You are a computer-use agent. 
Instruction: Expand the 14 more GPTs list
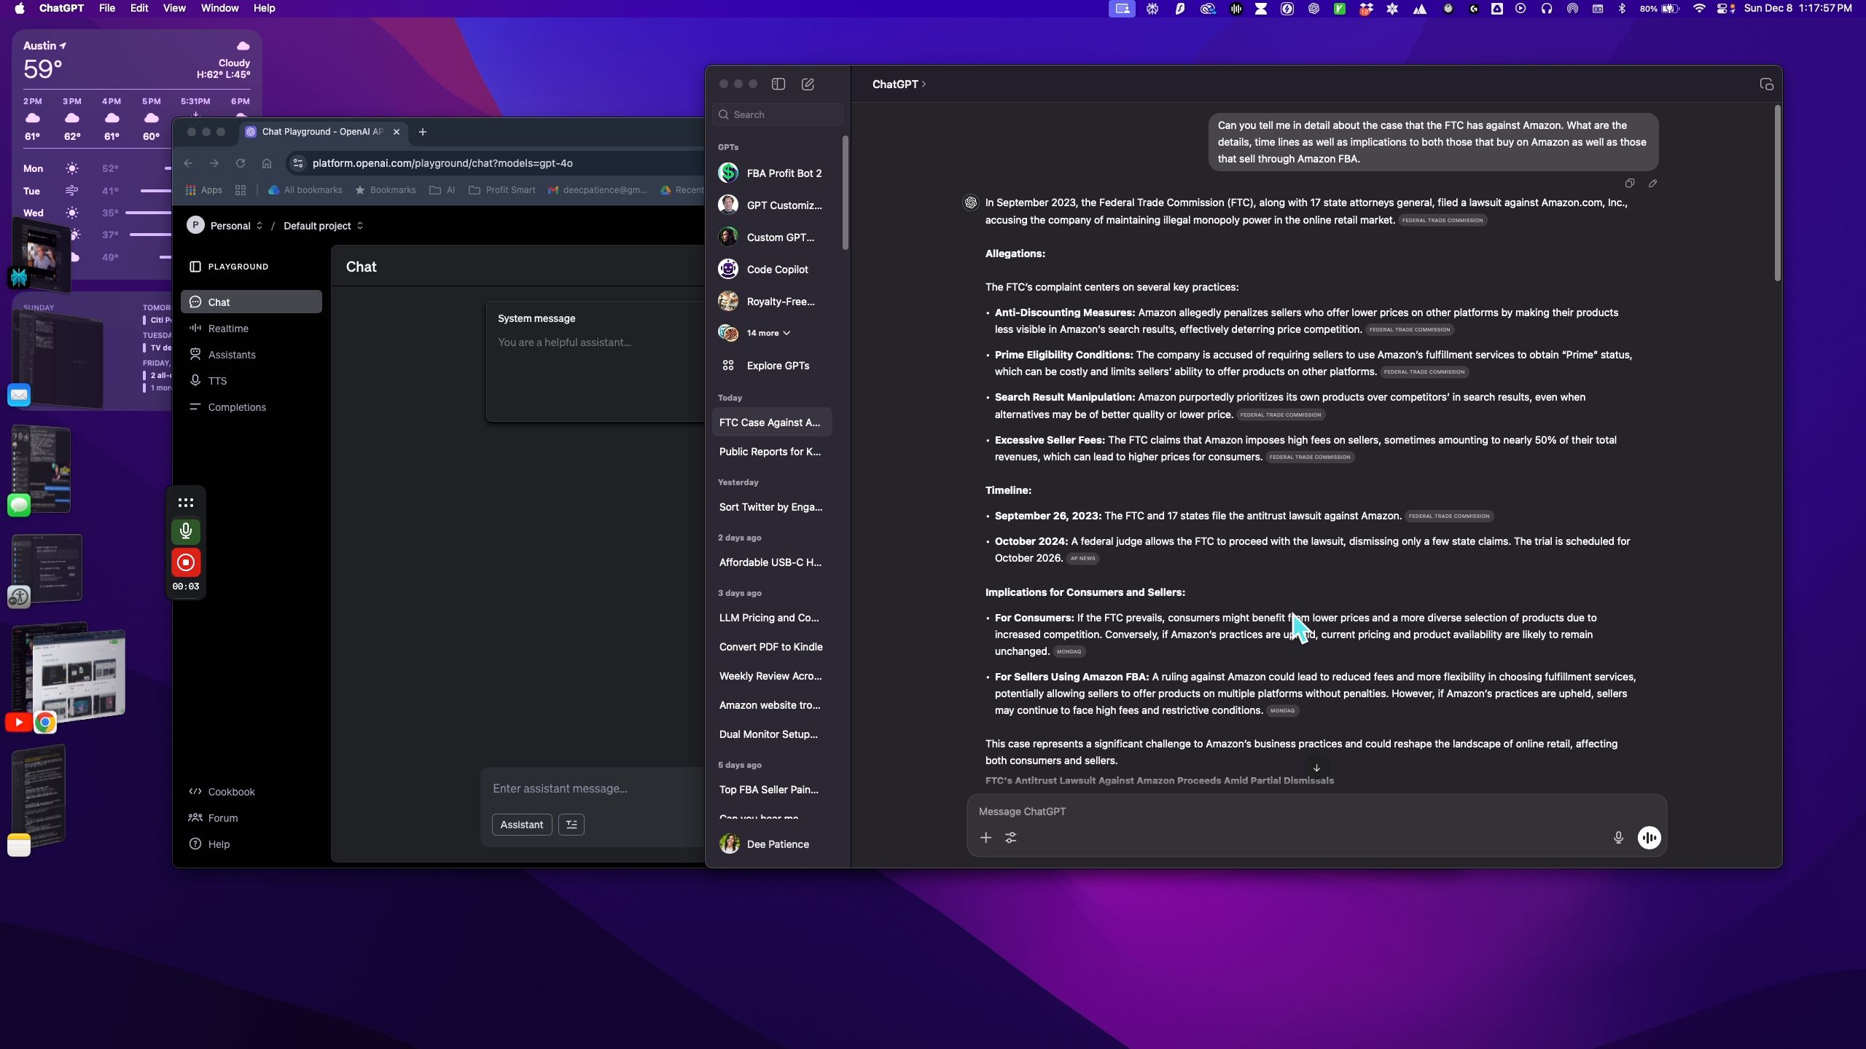(768, 333)
